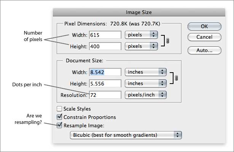Viewport: 234px width, 152px height.
Task: Enable the Scale Styles checkbox
Action: (59, 109)
